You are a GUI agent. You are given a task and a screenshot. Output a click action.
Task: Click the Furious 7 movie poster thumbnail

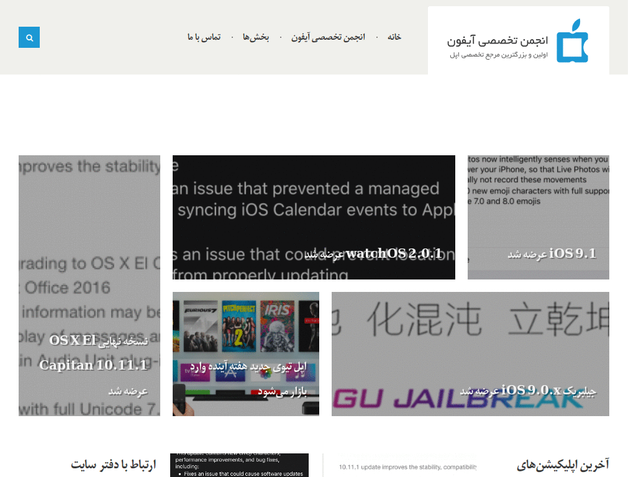pyautogui.click(x=201, y=327)
